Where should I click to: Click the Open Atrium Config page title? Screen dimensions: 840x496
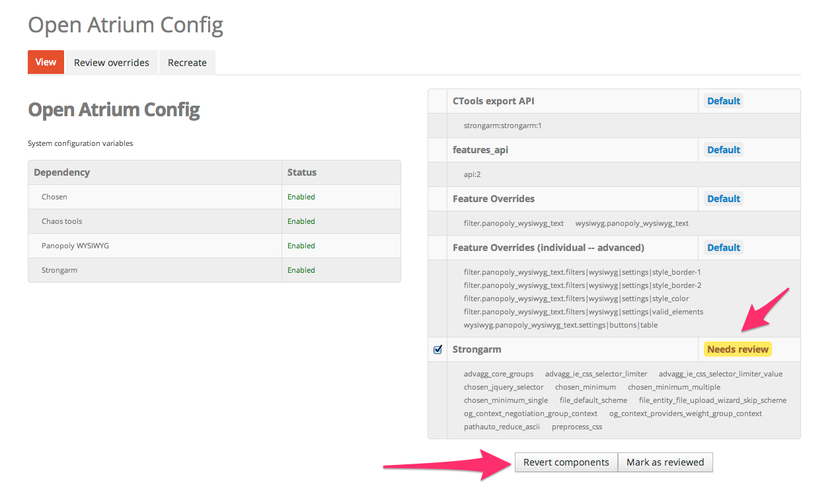pyautogui.click(x=126, y=26)
